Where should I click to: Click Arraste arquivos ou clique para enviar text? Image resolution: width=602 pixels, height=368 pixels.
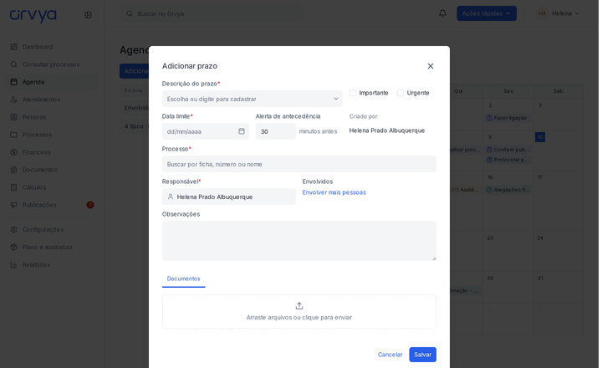coord(299,317)
